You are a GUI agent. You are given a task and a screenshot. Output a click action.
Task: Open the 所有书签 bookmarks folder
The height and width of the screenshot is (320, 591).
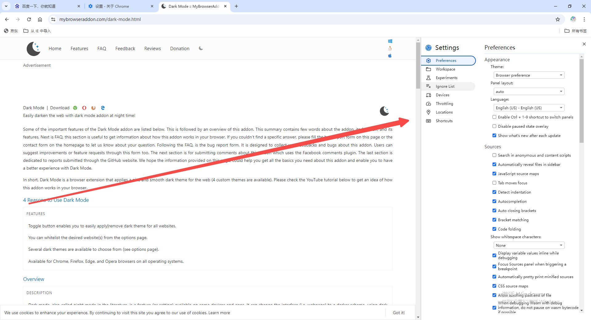click(x=576, y=31)
